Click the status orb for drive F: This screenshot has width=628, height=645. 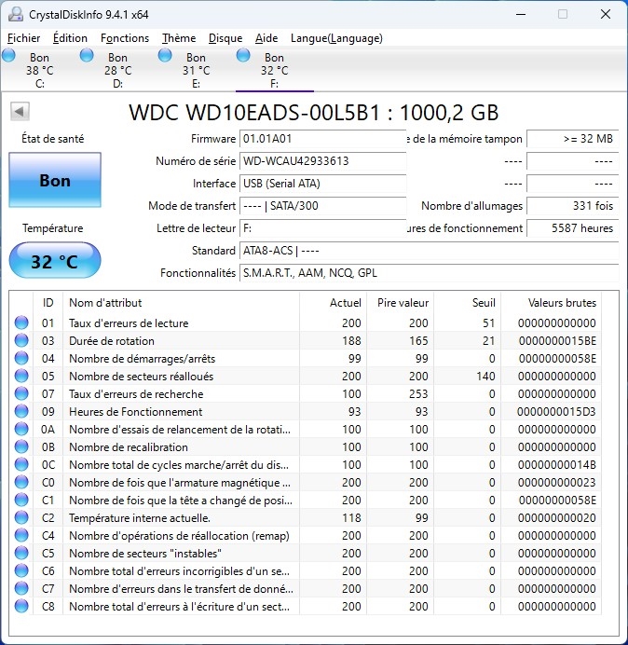coord(243,56)
